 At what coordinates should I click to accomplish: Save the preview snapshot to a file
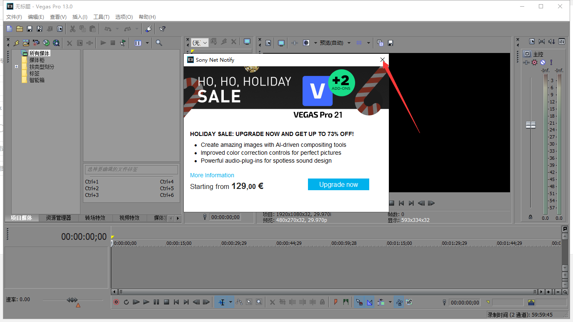click(390, 43)
